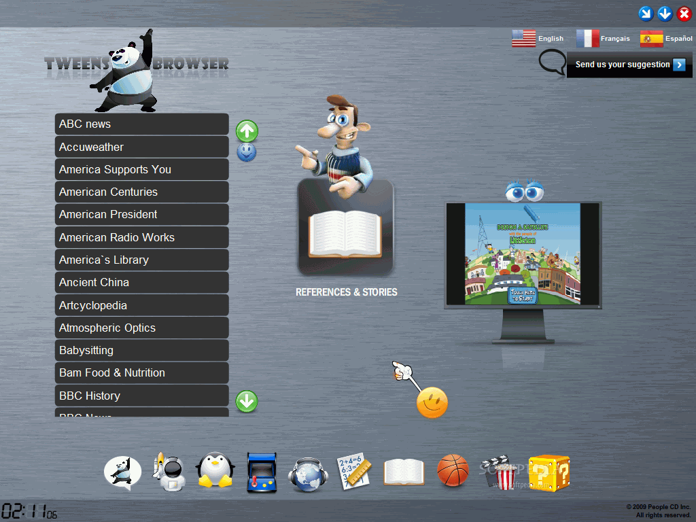This screenshot has height=522, width=696.
Task: Select the open book dock icon
Action: (404, 472)
